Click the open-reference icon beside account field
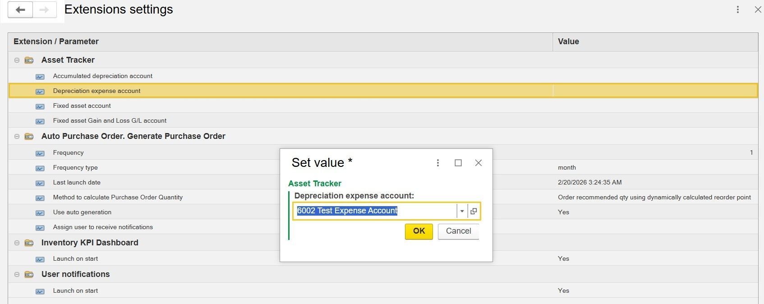The image size is (764, 304). (x=474, y=211)
